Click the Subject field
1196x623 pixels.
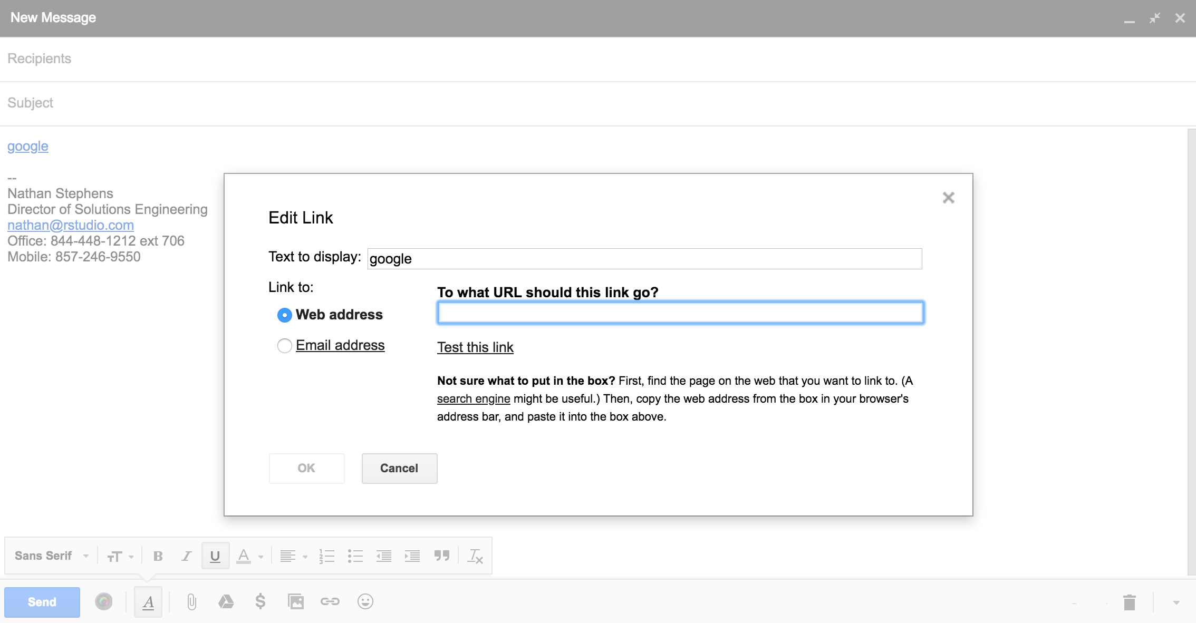(x=598, y=103)
